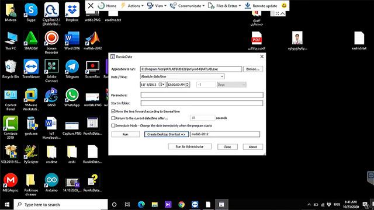Screen dimensions: 374x210
Task: Open the Word 2016 desktop shortcut
Action: pos(72,40)
